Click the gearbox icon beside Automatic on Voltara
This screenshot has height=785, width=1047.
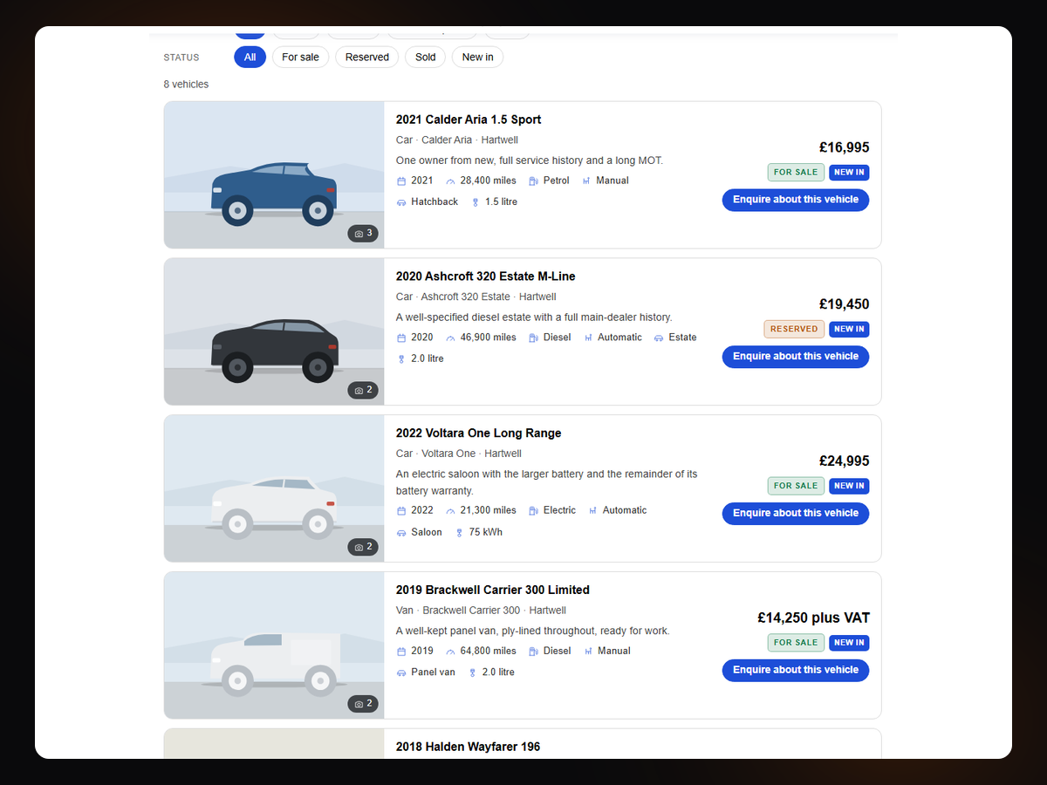click(592, 511)
